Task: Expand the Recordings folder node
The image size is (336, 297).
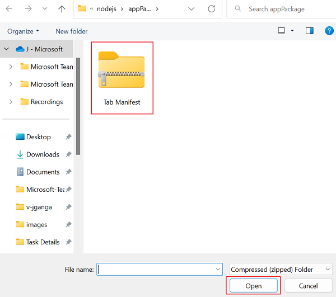Action: 11,102
